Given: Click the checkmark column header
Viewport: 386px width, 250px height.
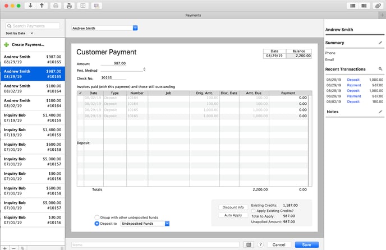Looking at the screenshot, I should (x=80, y=93).
